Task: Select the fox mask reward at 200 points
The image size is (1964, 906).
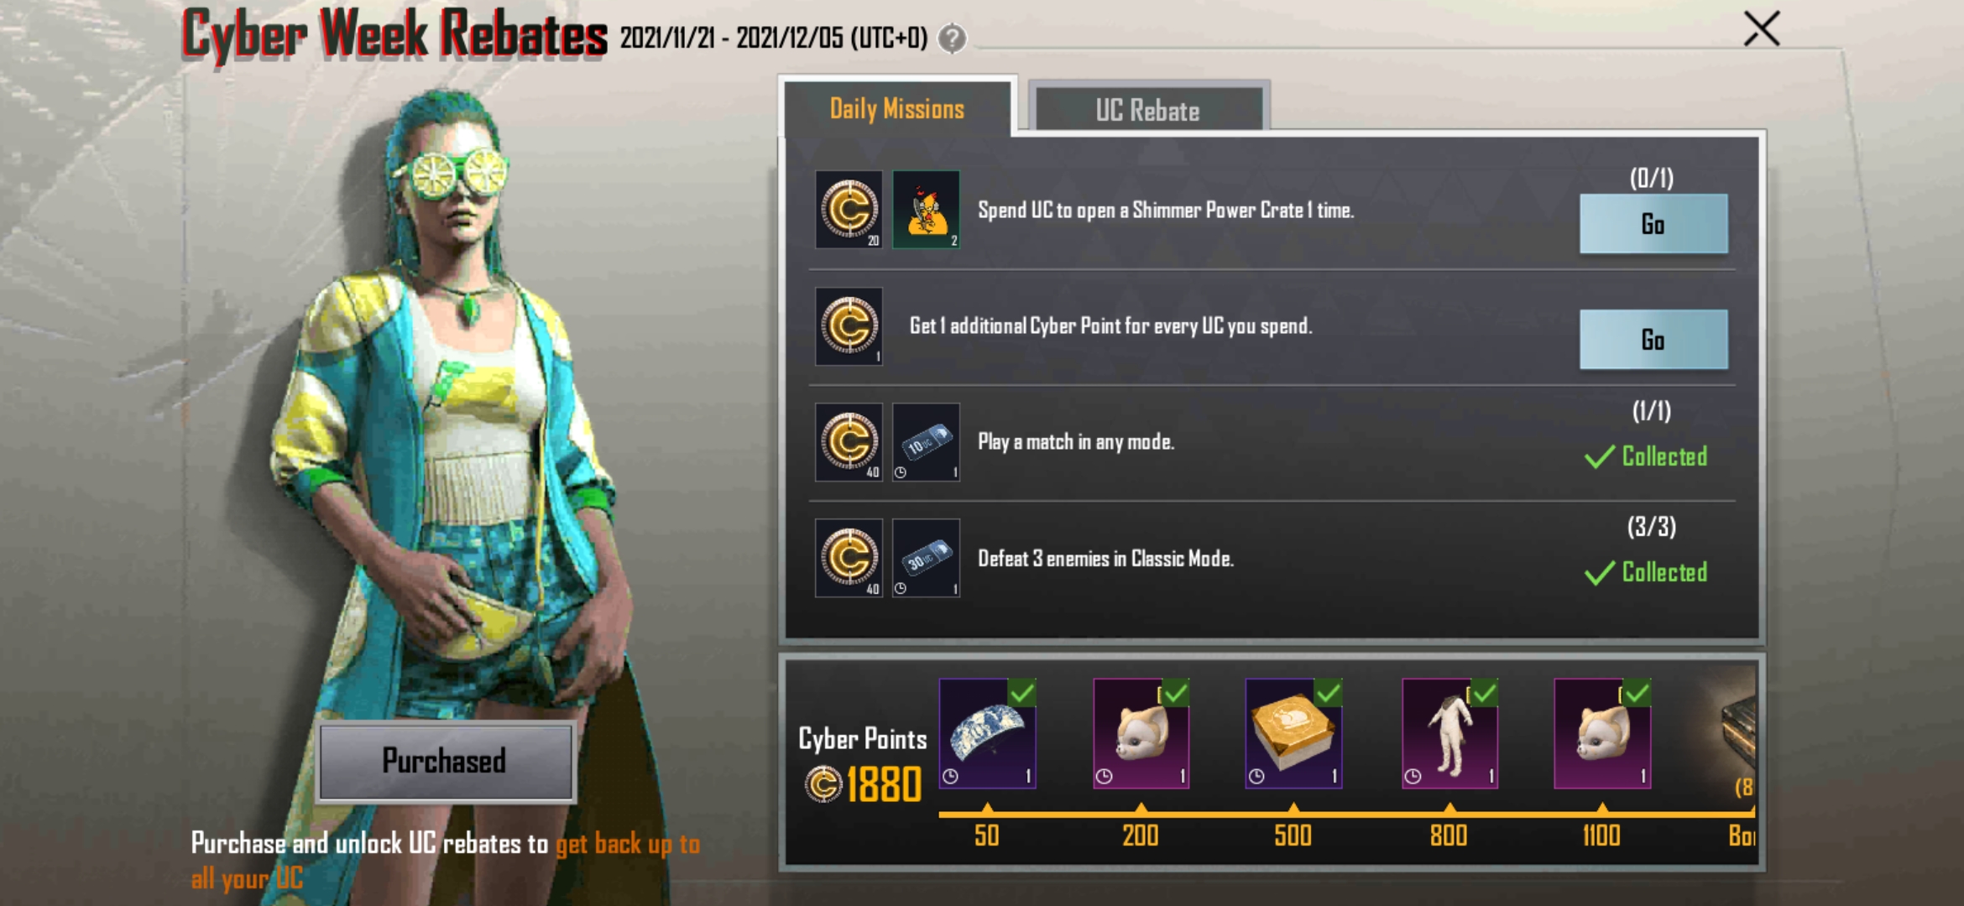Action: [x=1141, y=733]
